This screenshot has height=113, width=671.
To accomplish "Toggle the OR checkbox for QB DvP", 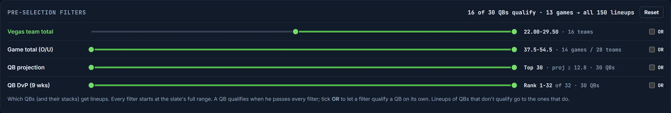I will tap(652, 85).
